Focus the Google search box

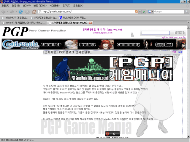pyautogui.click(x=169, y=12)
